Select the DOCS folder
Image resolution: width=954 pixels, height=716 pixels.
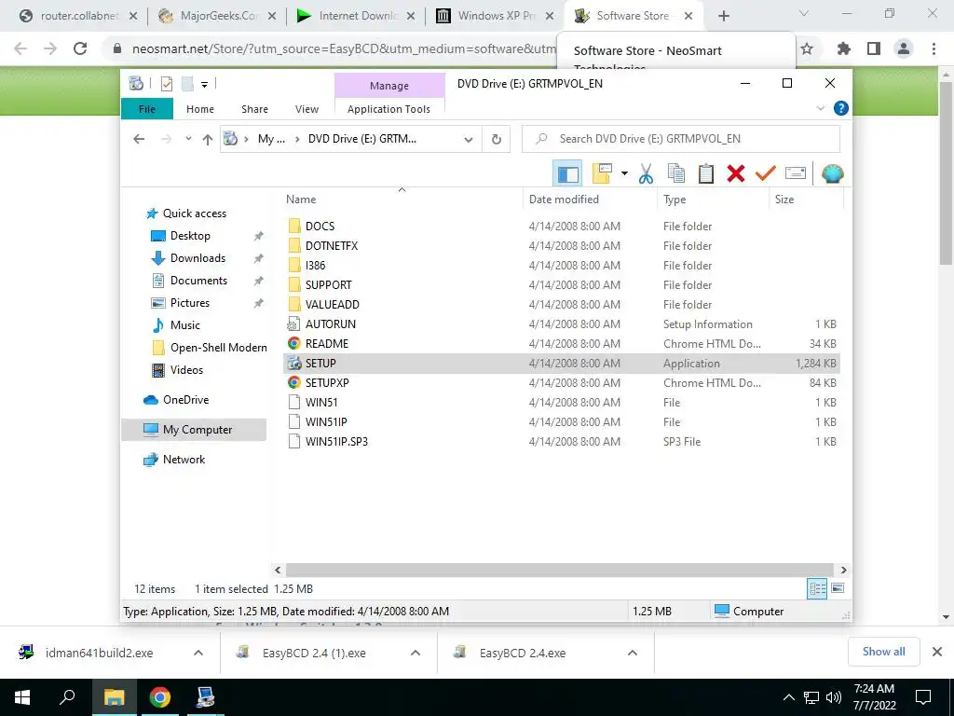[x=320, y=226]
